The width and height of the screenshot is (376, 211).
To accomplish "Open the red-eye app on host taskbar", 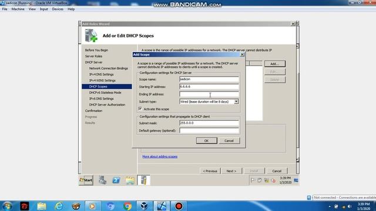I will pyautogui.click(x=24, y=206).
